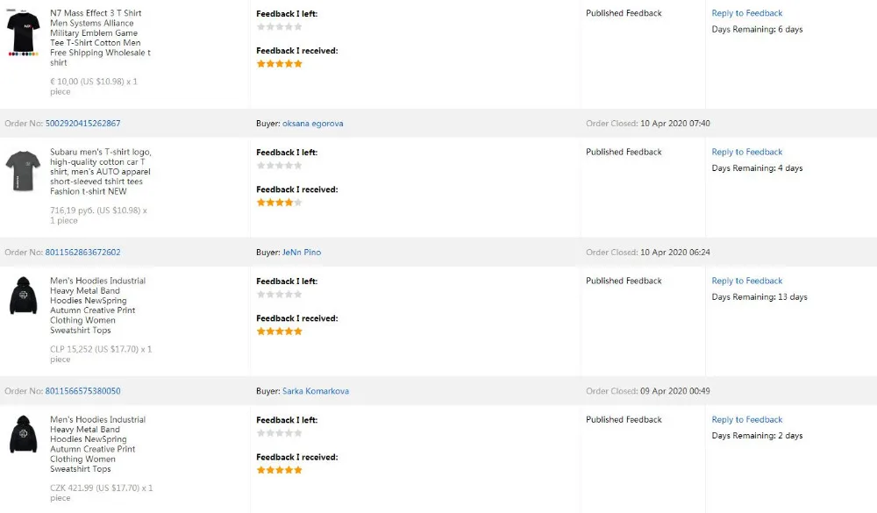
Task: Click the N7 Mass Effect T-shirt thumbnail
Action: point(23,33)
